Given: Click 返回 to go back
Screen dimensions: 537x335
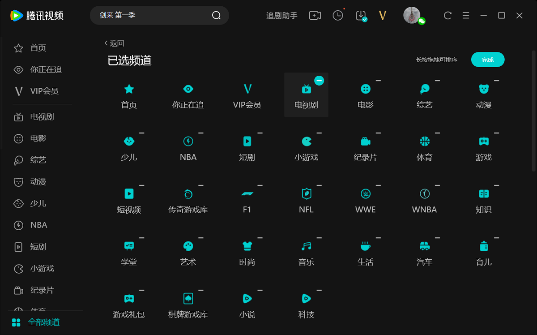Looking at the screenshot, I should pos(114,43).
